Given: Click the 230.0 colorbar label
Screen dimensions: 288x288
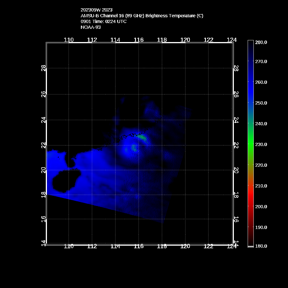Looking at the screenshot, I should [x=261, y=145].
